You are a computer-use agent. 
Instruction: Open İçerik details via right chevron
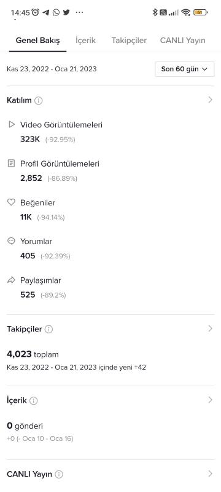pyautogui.click(x=211, y=400)
